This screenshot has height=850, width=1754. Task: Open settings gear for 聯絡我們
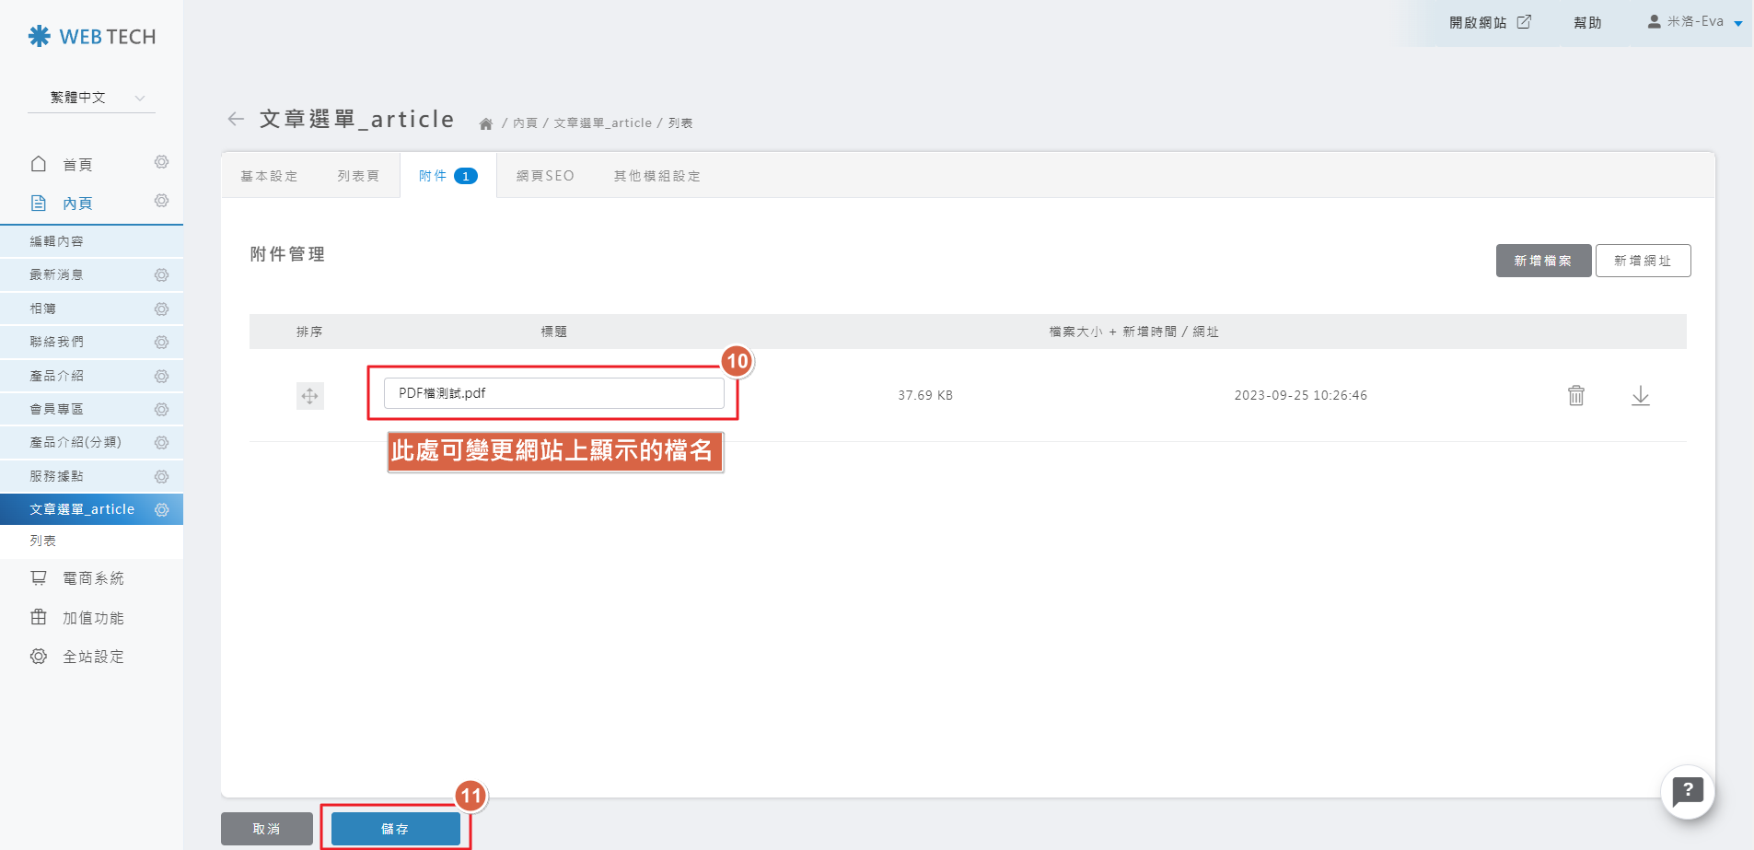(162, 343)
